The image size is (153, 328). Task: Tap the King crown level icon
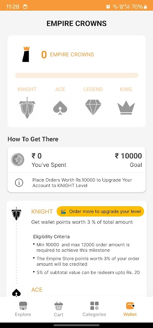click(126, 108)
